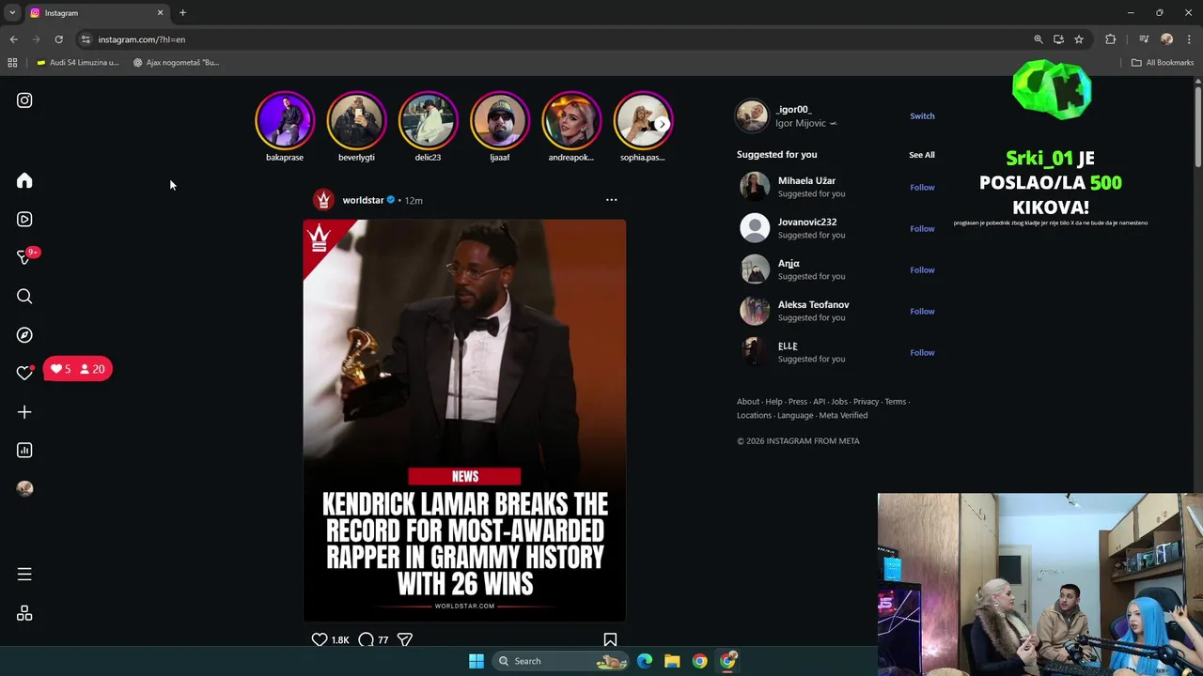Open Windows Start menu

coord(477,661)
